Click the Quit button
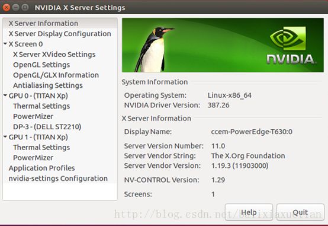This screenshot has height=226, width=328. coord(300,212)
